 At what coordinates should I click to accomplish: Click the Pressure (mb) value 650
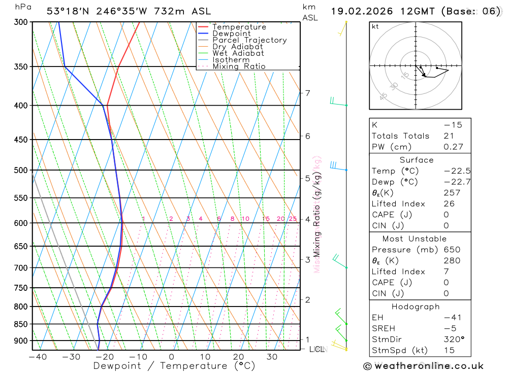pos(452,250)
